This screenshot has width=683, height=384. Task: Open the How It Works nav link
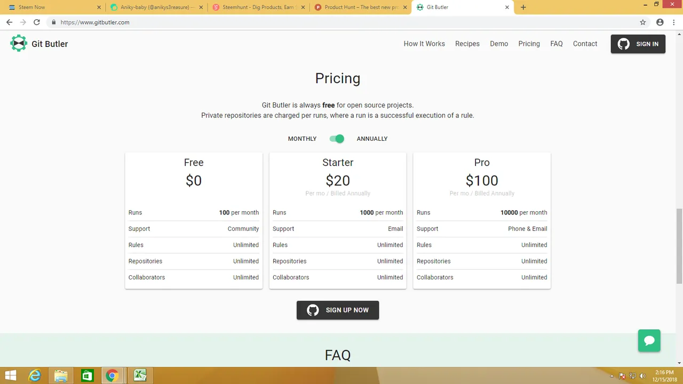tap(424, 44)
